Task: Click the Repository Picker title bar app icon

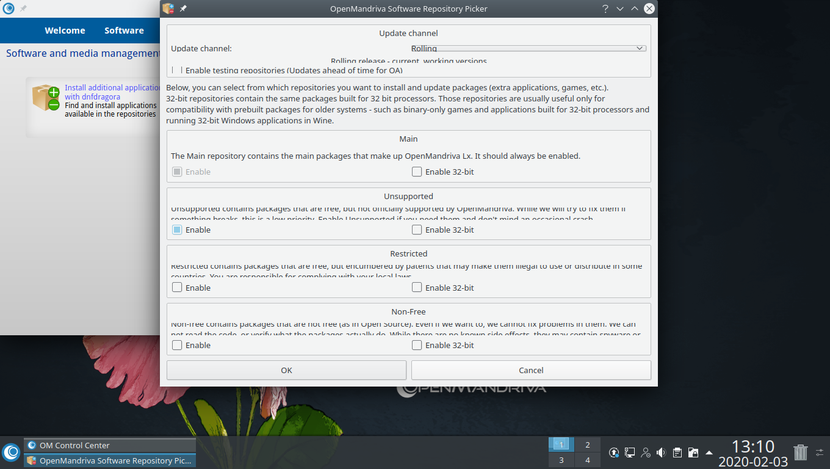Action: 168,9
